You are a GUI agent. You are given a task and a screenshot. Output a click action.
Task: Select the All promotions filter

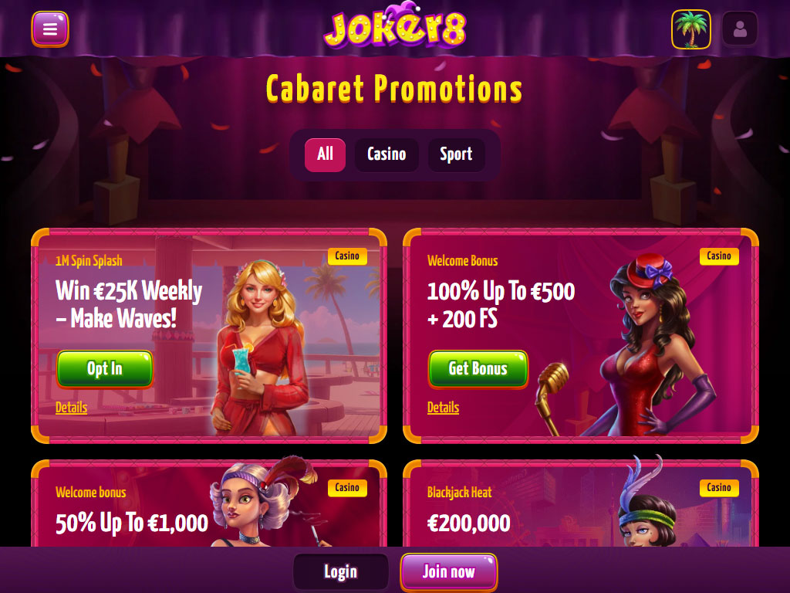[325, 154]
